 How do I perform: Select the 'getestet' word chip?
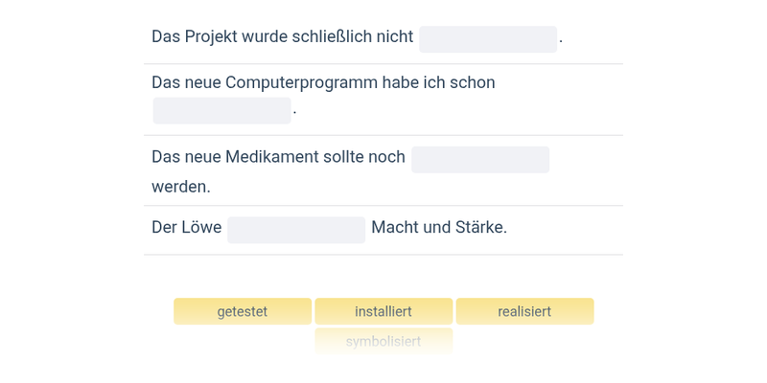click(x=242, y=311)
